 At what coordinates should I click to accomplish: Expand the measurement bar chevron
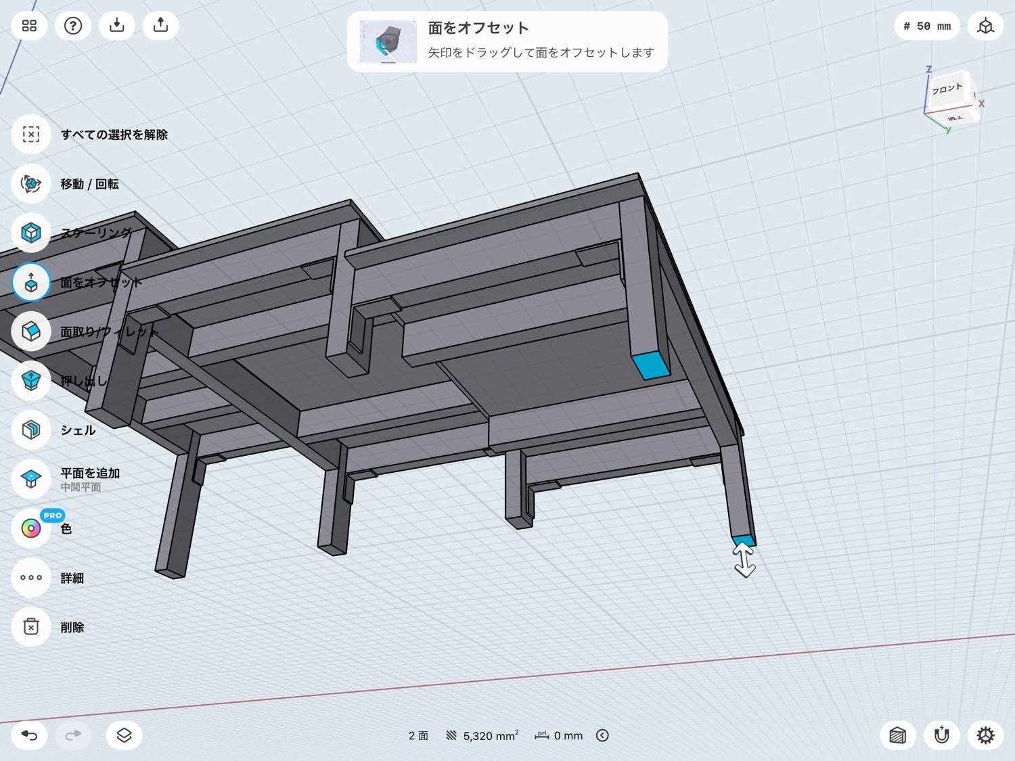602,735
